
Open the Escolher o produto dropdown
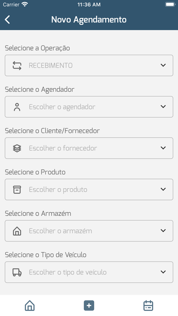pyautogui.click(x=164, y=189)
